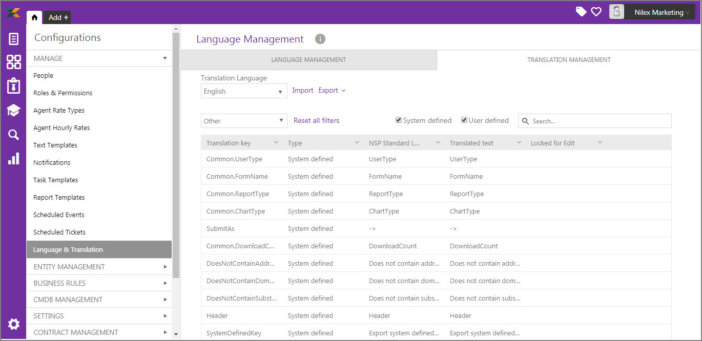This screenshot has height=341, width=702.
Task: Select the Common.FormName translation key
Action: pos(237,176)
